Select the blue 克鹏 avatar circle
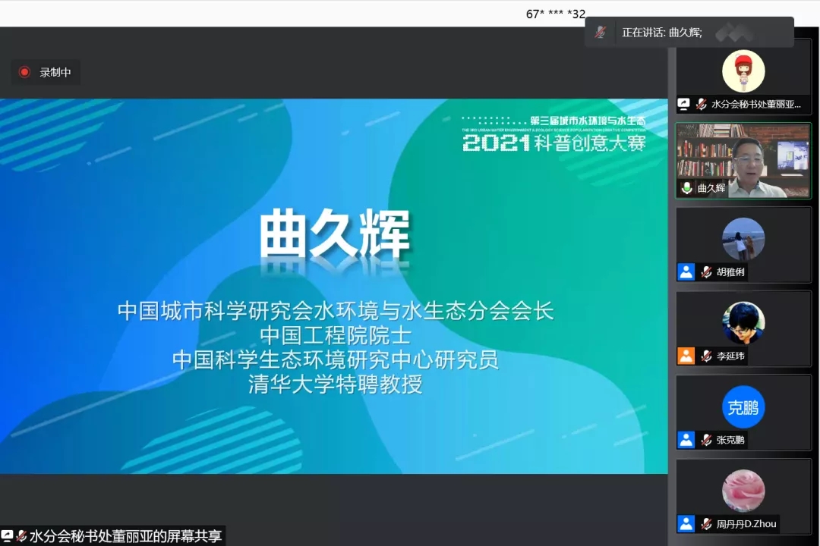This screenshot has width=820, height=546. coord(743,407)
